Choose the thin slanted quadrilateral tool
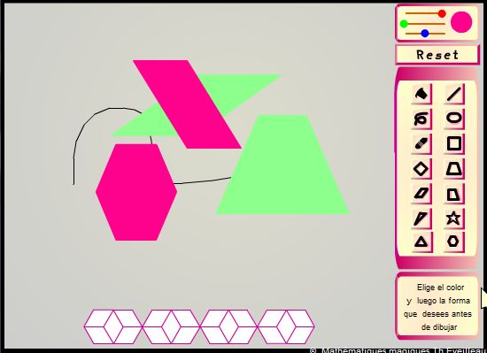 (x=421, y=218)
